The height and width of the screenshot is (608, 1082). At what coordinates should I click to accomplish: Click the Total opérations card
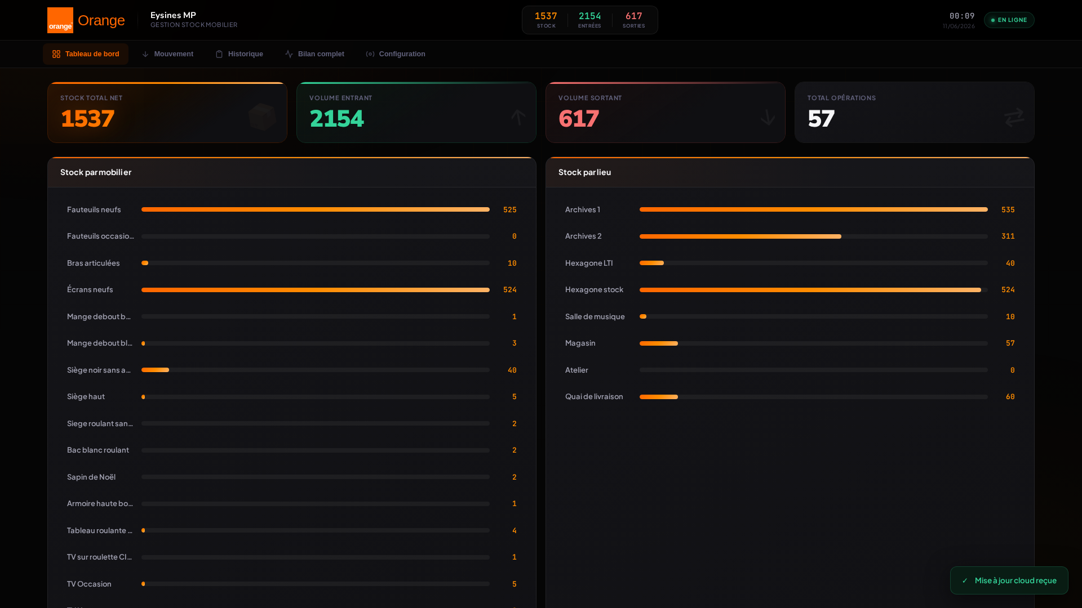pos(915,113)
